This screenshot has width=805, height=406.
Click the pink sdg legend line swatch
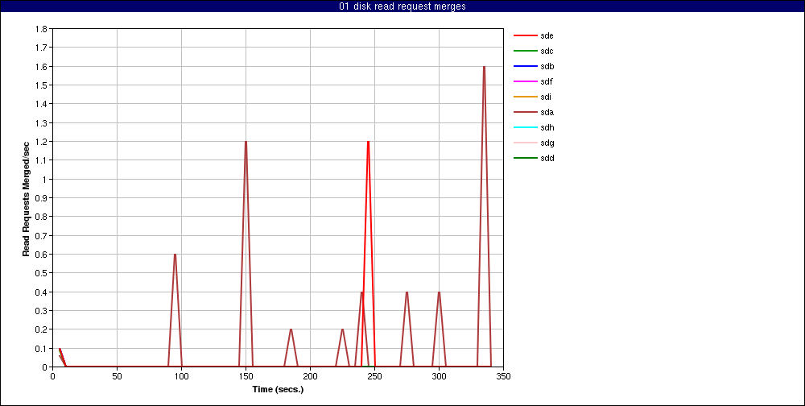pyautogui.click(x=525, y=143)
